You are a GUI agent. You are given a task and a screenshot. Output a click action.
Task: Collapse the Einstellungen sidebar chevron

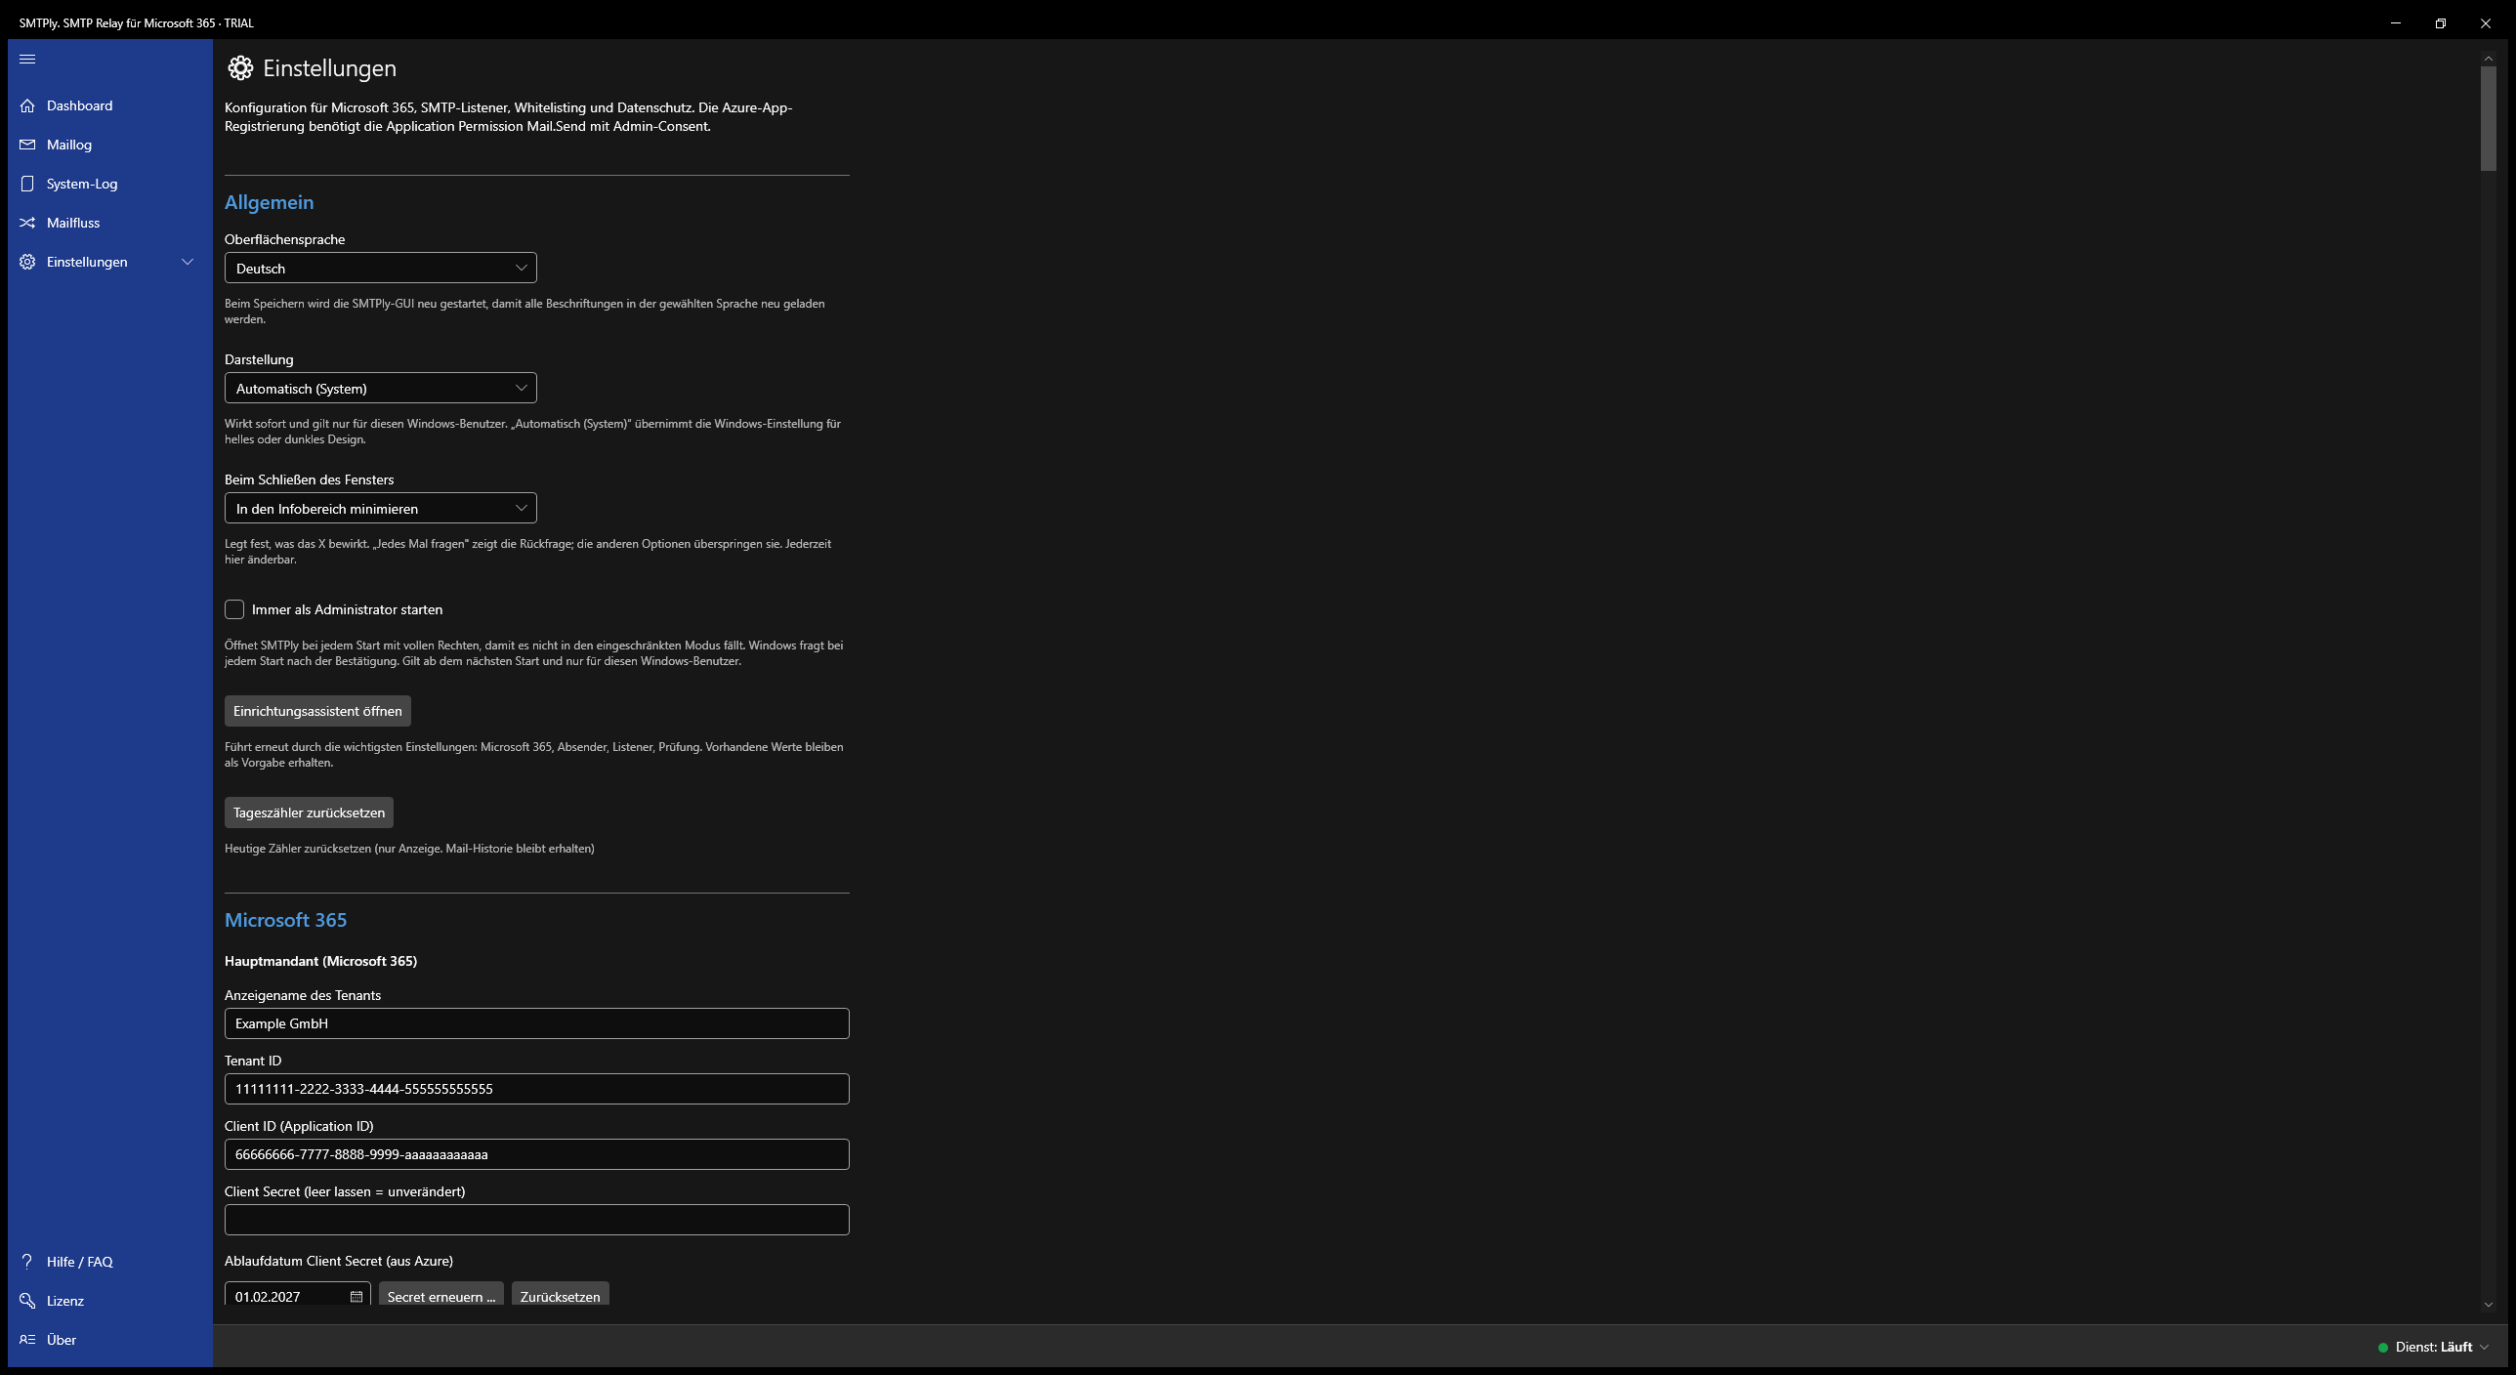click(x=188, y=262)
